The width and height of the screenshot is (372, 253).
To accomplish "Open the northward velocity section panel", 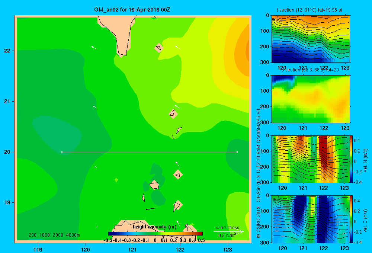I will coord(310,159).
